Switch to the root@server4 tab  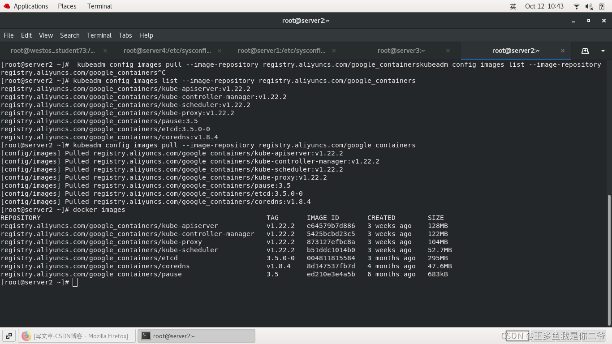coord(167,51)
